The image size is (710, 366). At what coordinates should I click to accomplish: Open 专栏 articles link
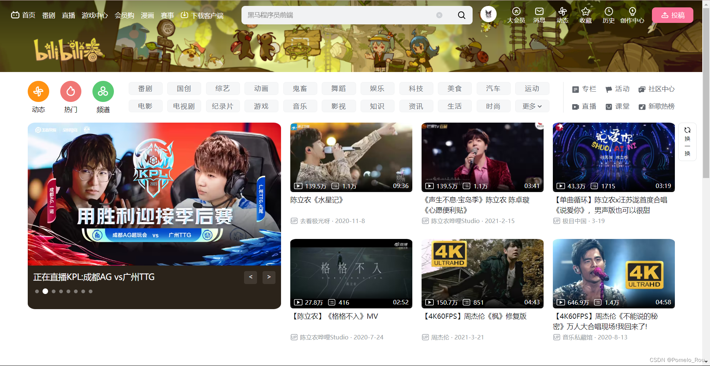(x=584, y=89)
